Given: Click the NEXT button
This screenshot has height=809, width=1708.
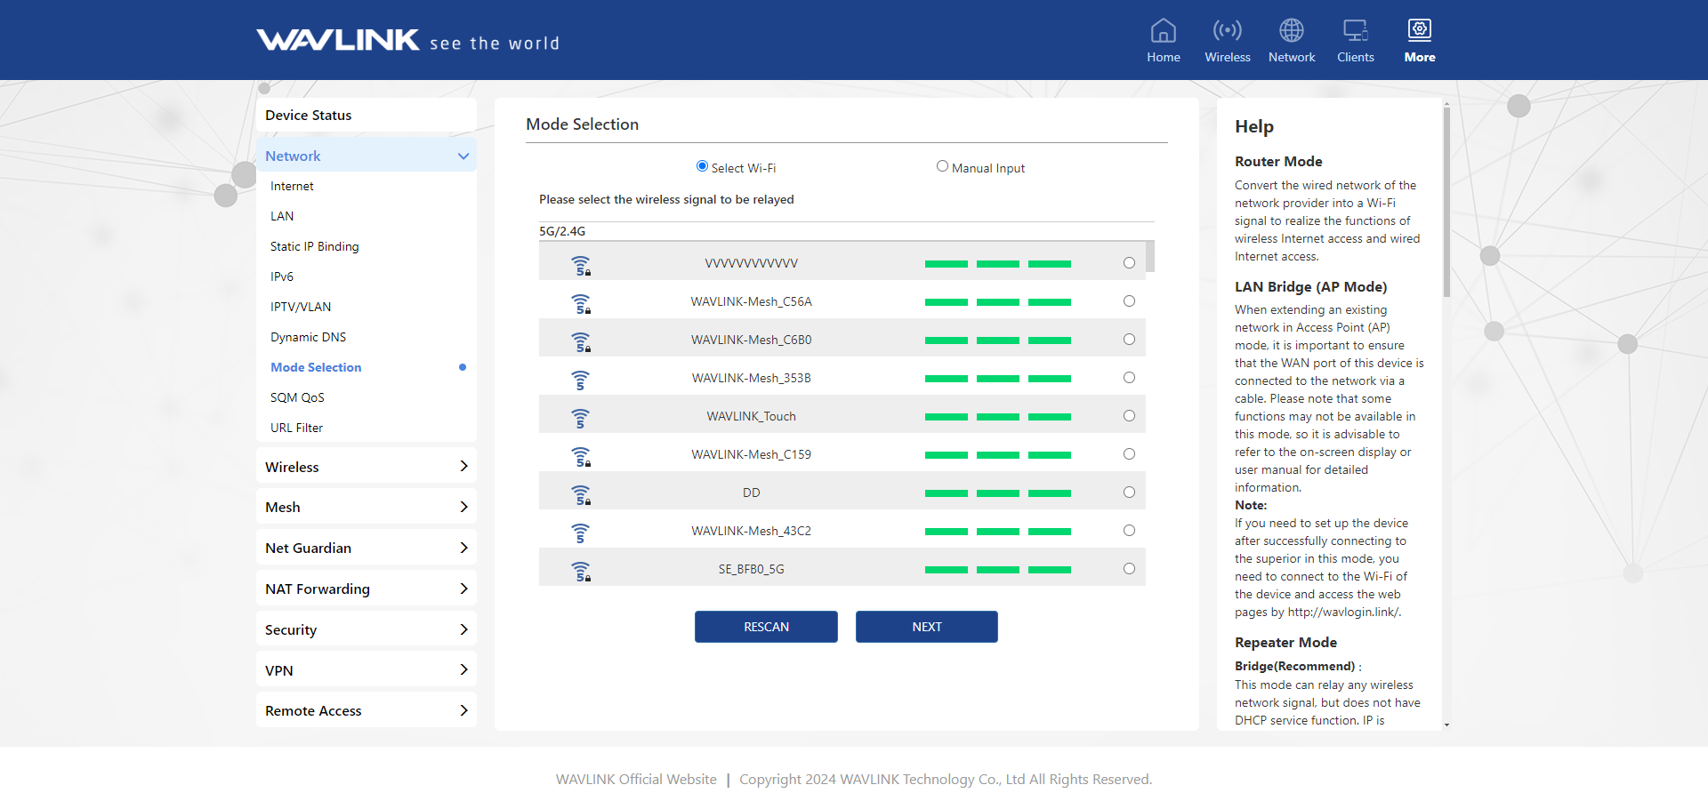Looking at the screenshot, I should coord(926,627).
